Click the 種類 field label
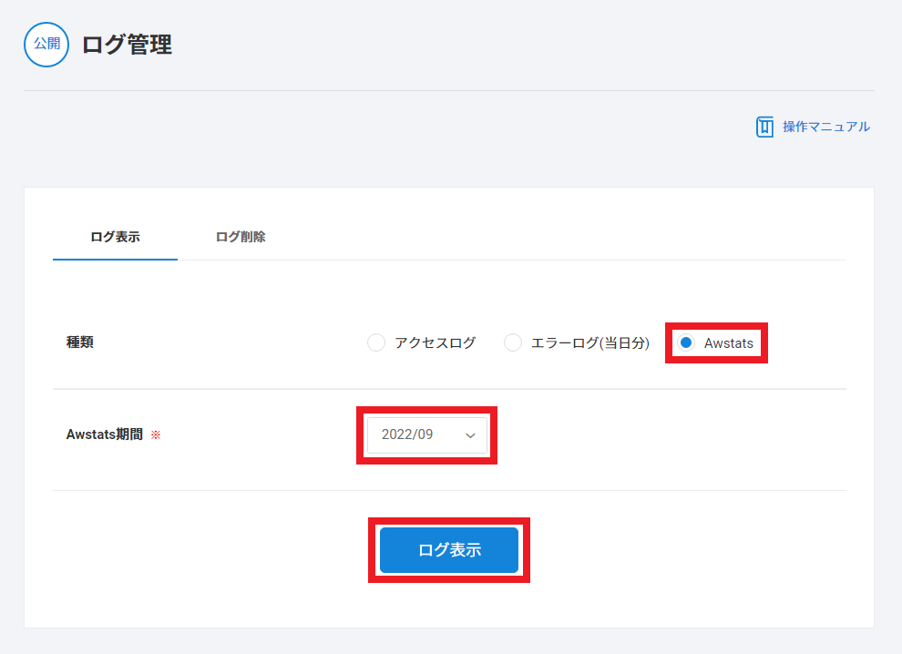This screenshot has height=654, width=902. (80, 343)
